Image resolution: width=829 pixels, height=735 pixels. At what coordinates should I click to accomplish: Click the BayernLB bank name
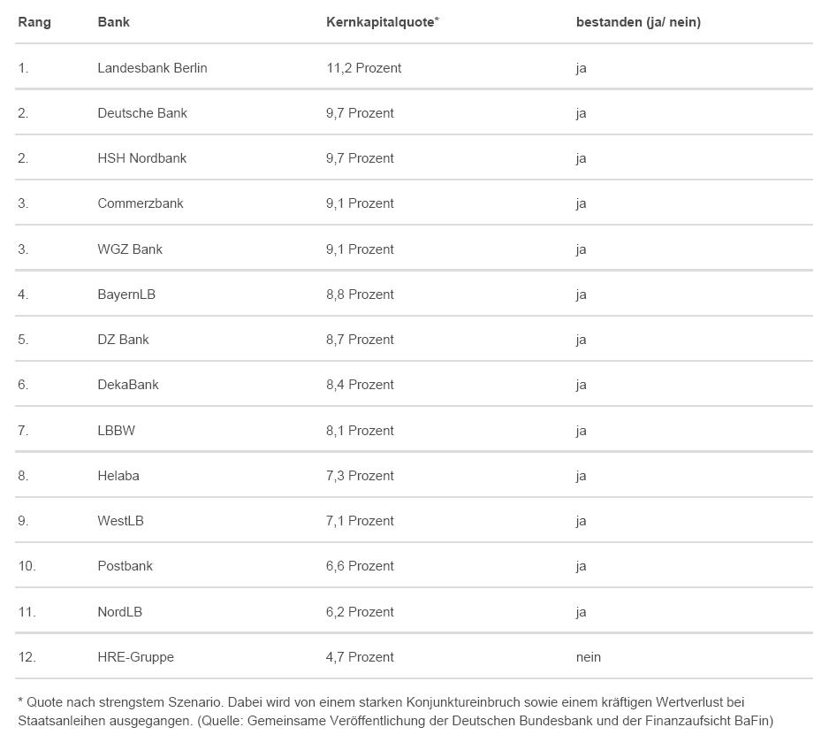point(125,295)
